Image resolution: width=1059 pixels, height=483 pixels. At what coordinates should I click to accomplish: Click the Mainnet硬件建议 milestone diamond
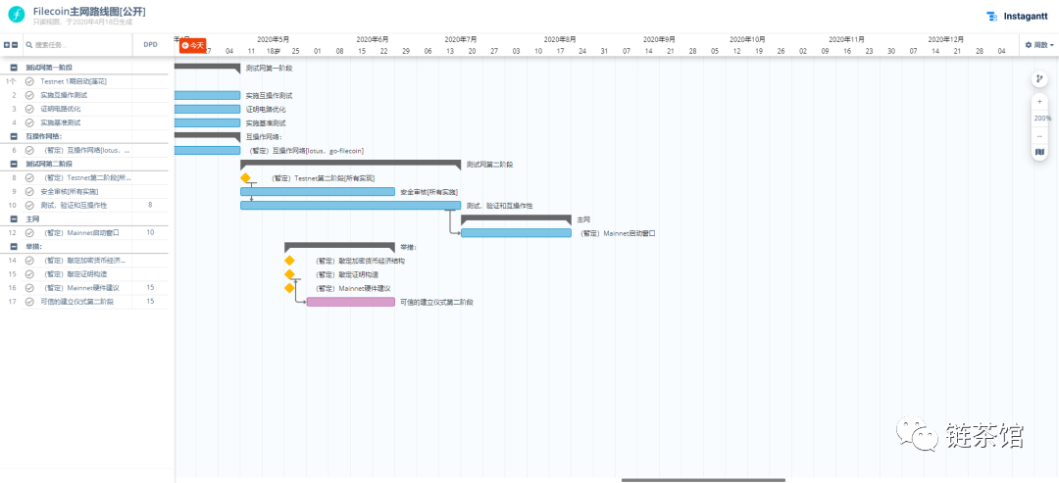[x=289, y=287]
